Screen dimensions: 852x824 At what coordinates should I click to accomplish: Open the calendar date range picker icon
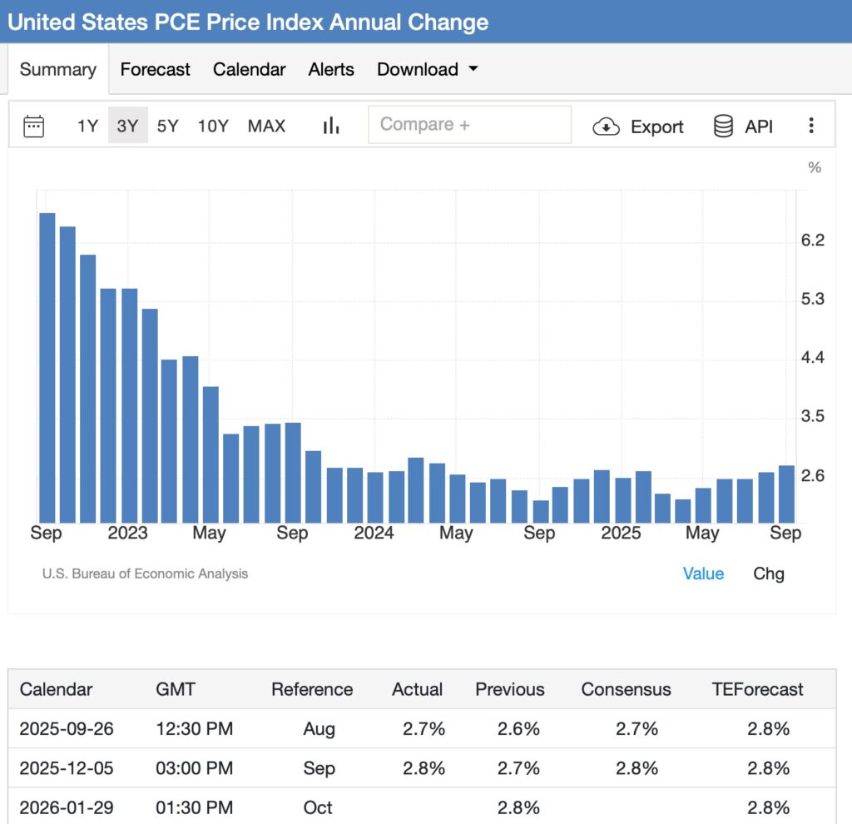pyautogui.click(x=34, y=126)
